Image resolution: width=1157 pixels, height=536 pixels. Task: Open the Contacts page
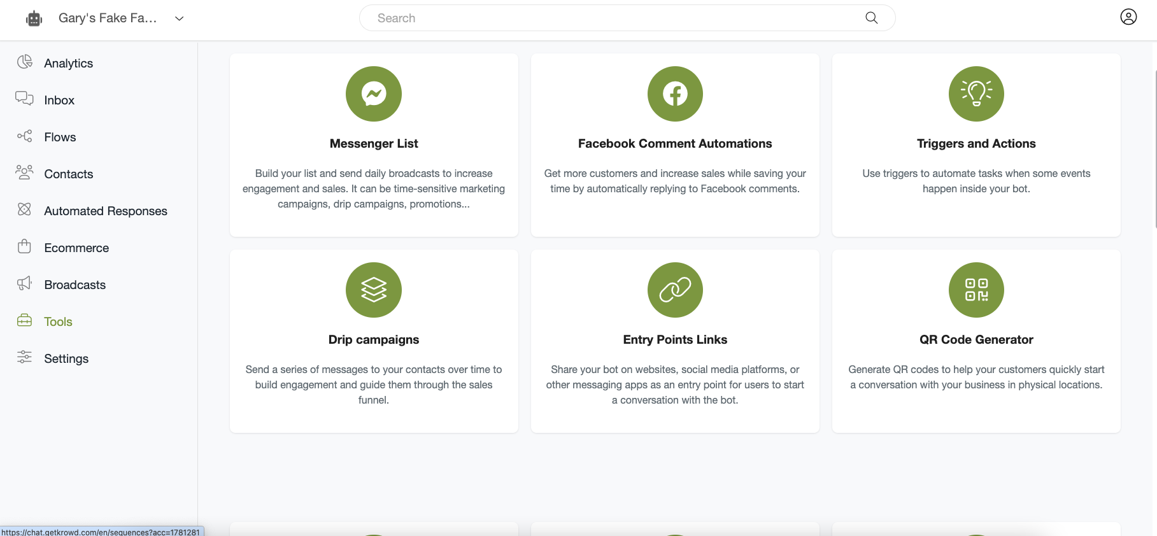(x=68, y=174)
